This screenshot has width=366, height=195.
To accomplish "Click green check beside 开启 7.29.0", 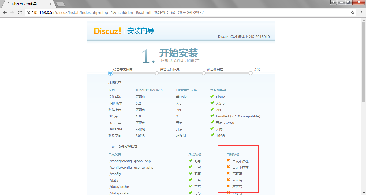I will point(212,122).
